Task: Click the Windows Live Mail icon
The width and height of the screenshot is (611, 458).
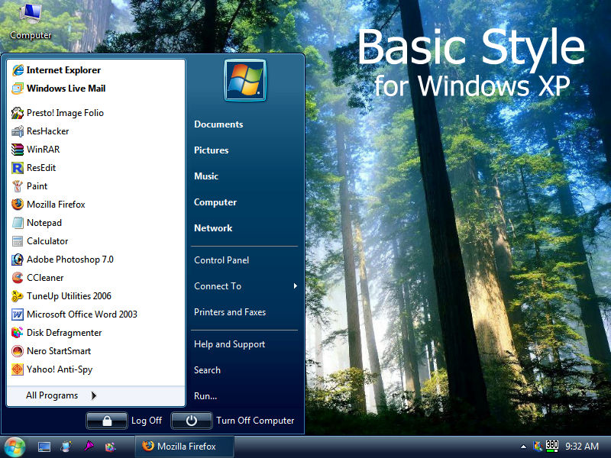Action: click(18, 89)
